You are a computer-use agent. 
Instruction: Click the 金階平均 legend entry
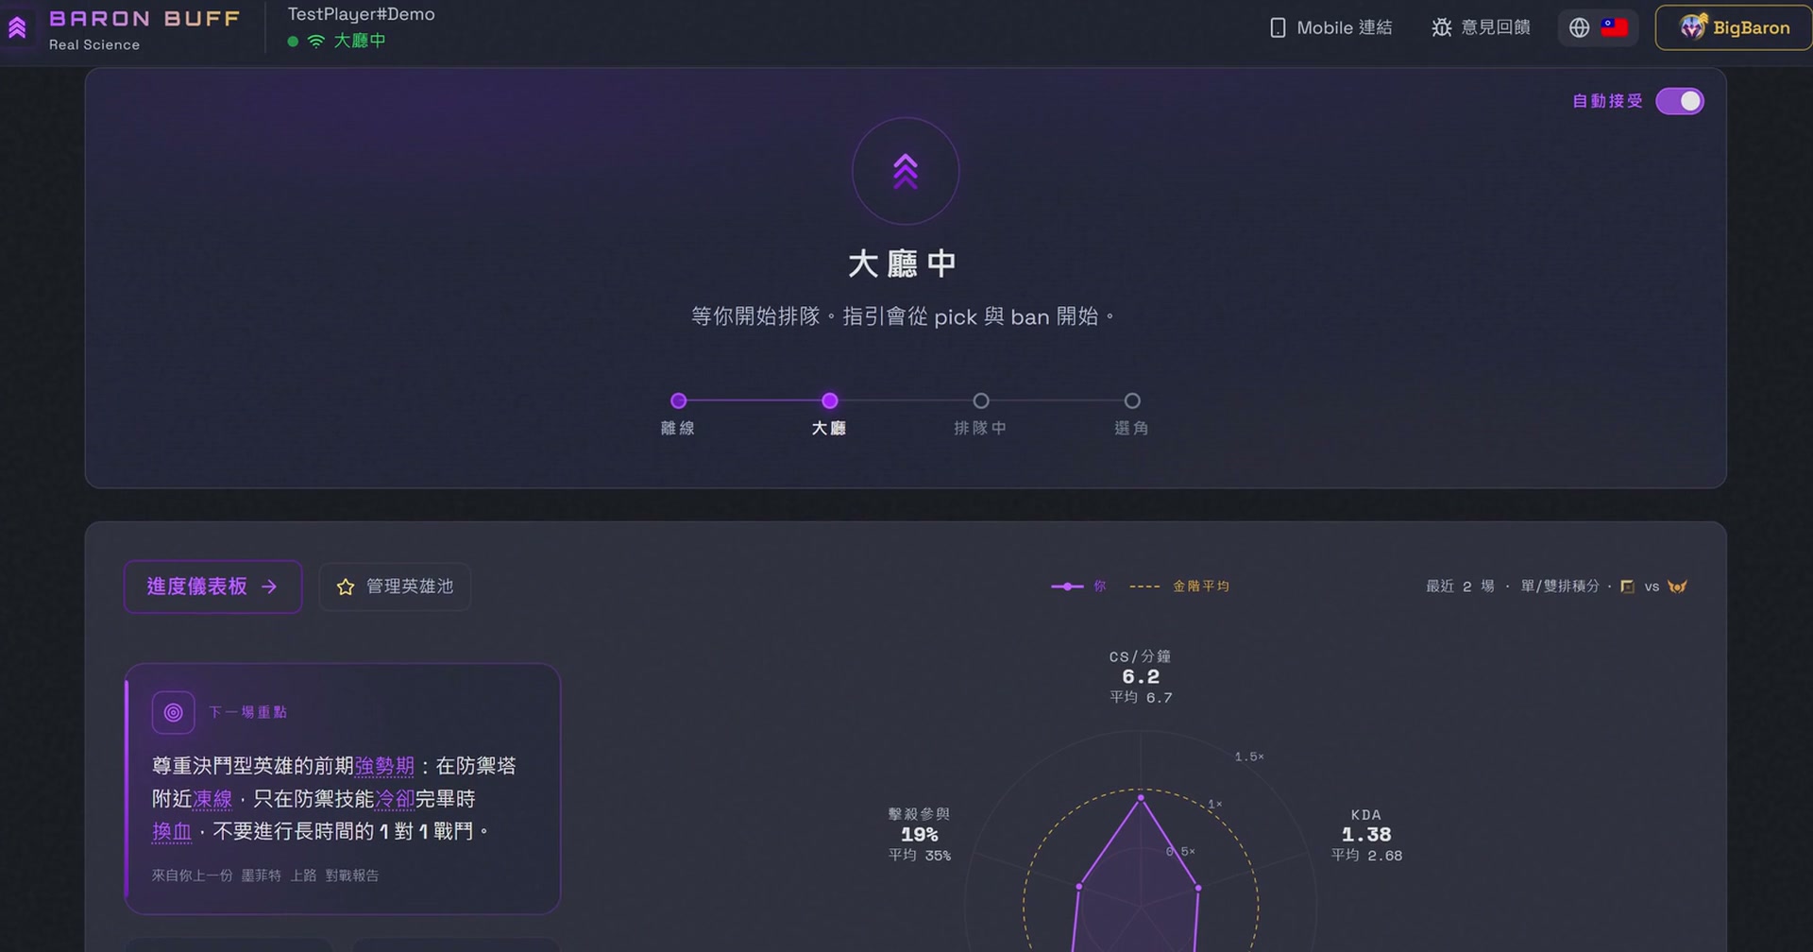[x=1179, y=586]
